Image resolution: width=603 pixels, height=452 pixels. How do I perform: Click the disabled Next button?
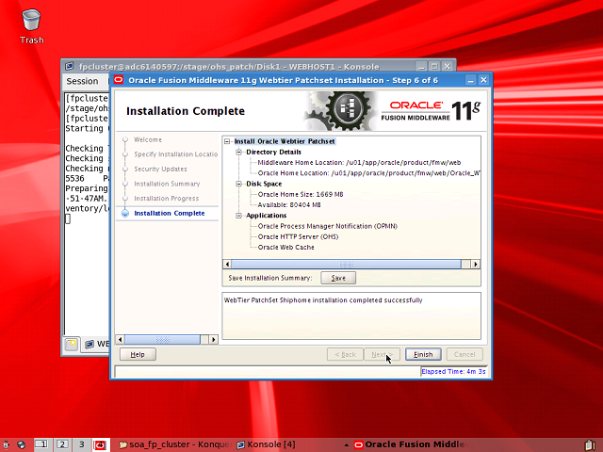click(382, 354)
